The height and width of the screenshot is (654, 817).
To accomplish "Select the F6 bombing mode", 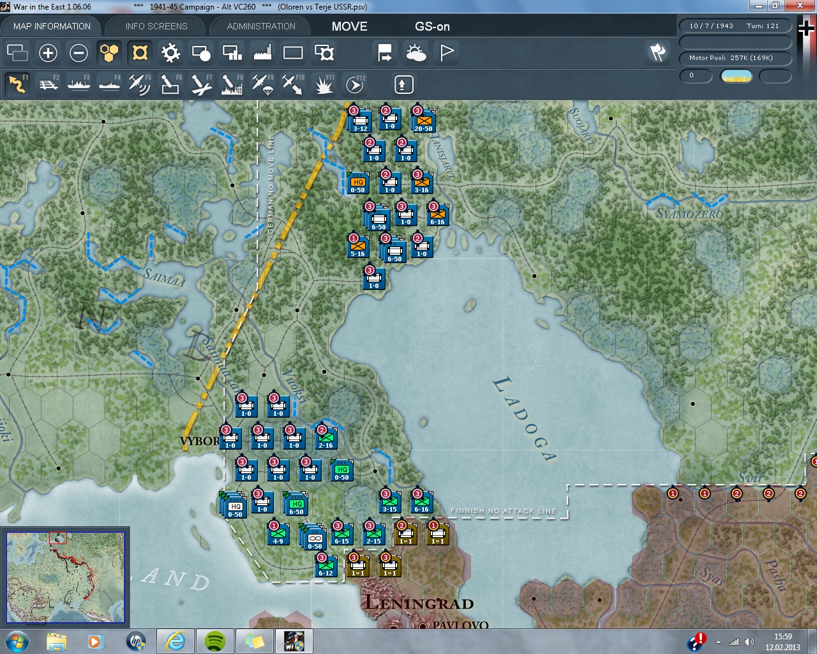I will tap(170, 84).
